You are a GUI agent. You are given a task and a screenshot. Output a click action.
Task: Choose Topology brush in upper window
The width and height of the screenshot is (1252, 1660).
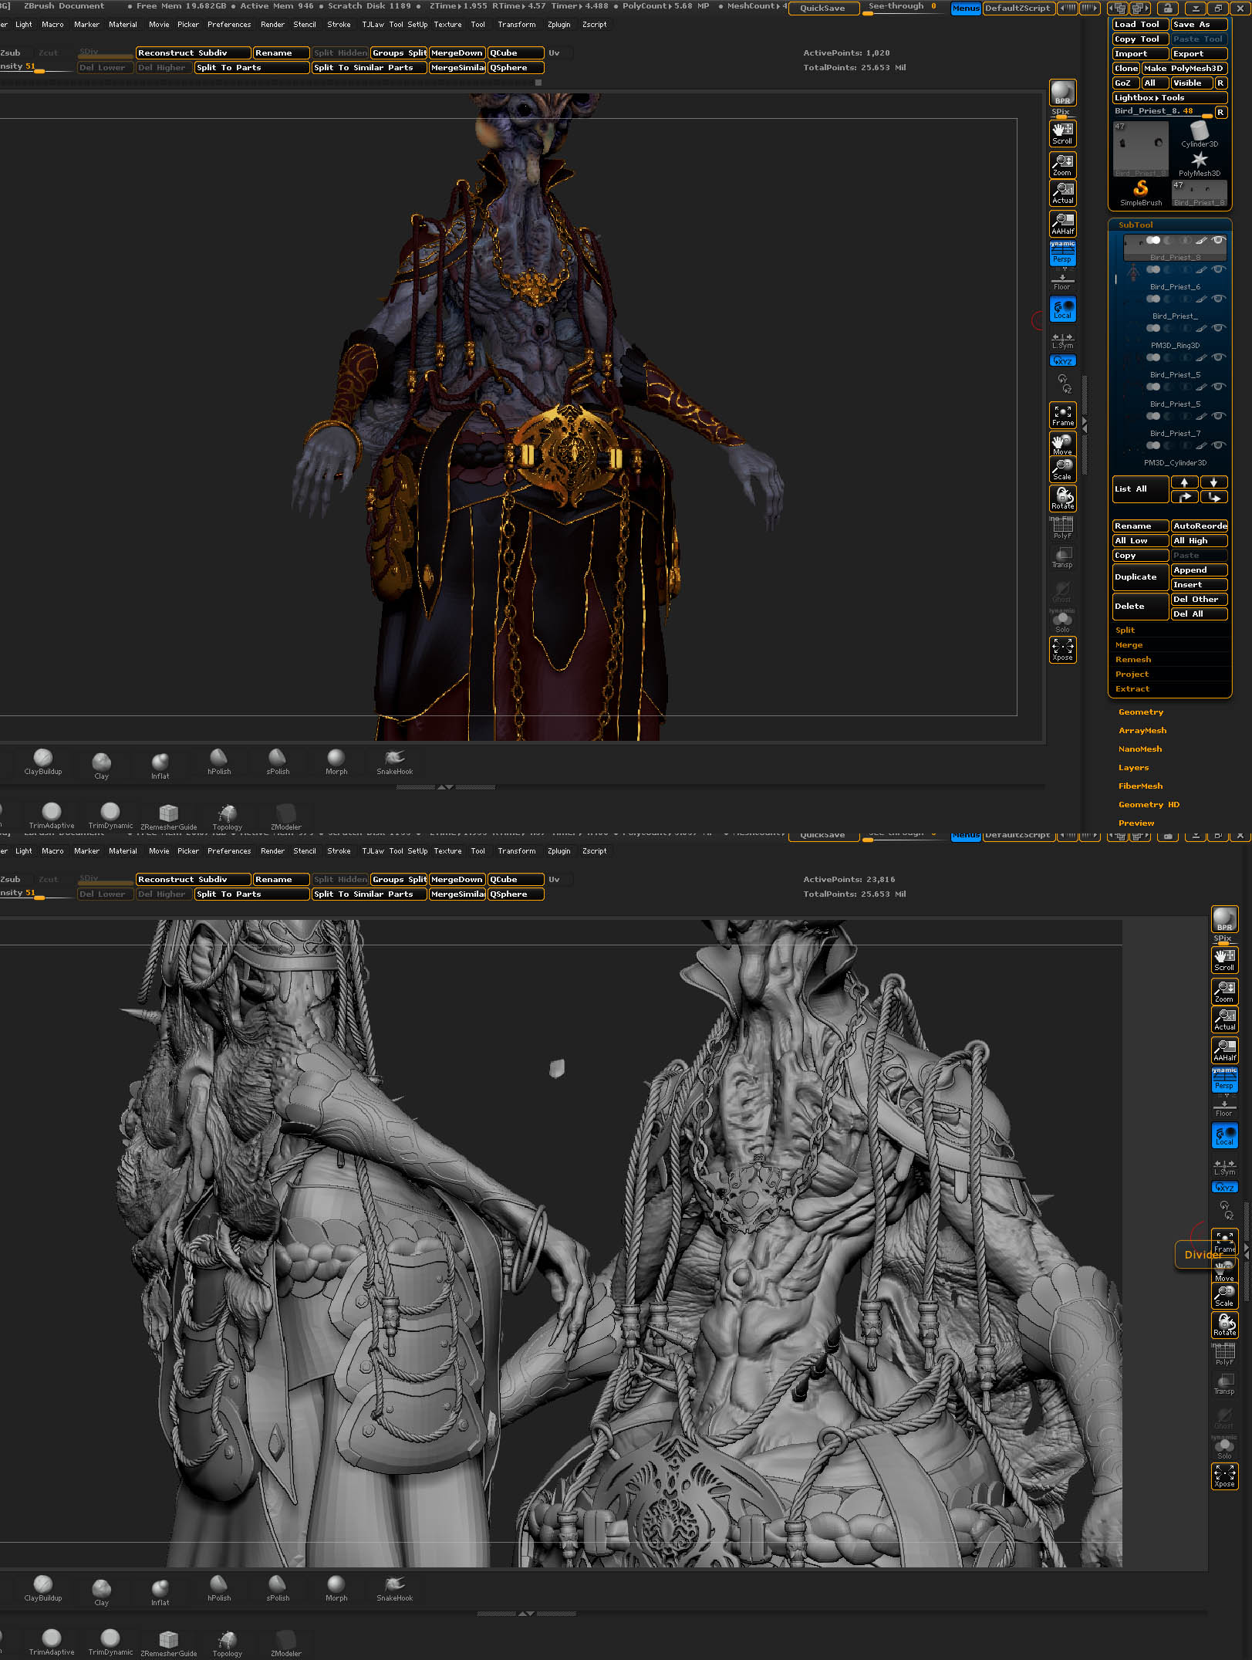click(x=227, y=817)
